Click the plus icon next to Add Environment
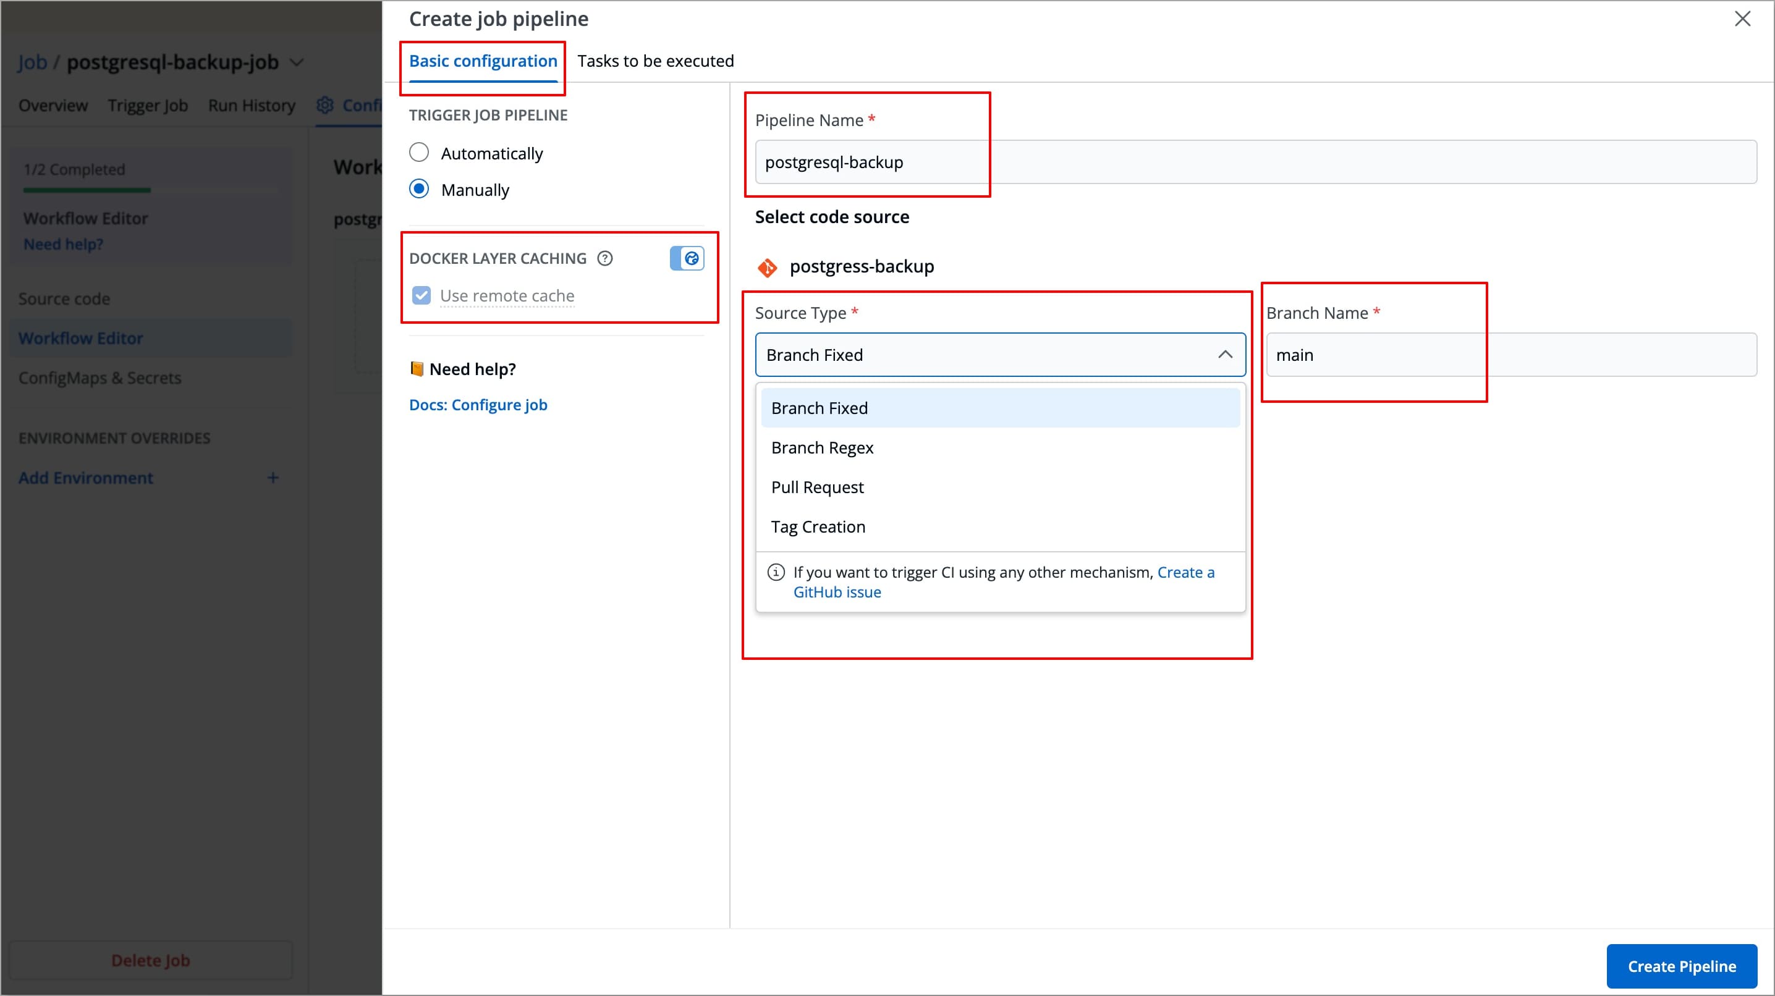Image resolution: width=1775 pixels, height=996 pixels. tap(273, 476)
